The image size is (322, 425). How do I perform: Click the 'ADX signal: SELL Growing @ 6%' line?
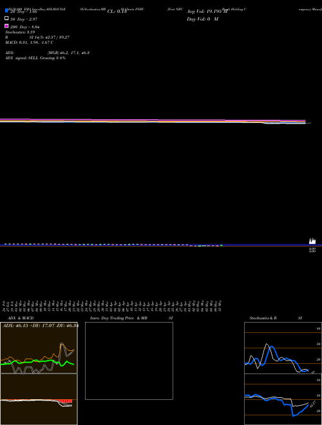point(35,58)
